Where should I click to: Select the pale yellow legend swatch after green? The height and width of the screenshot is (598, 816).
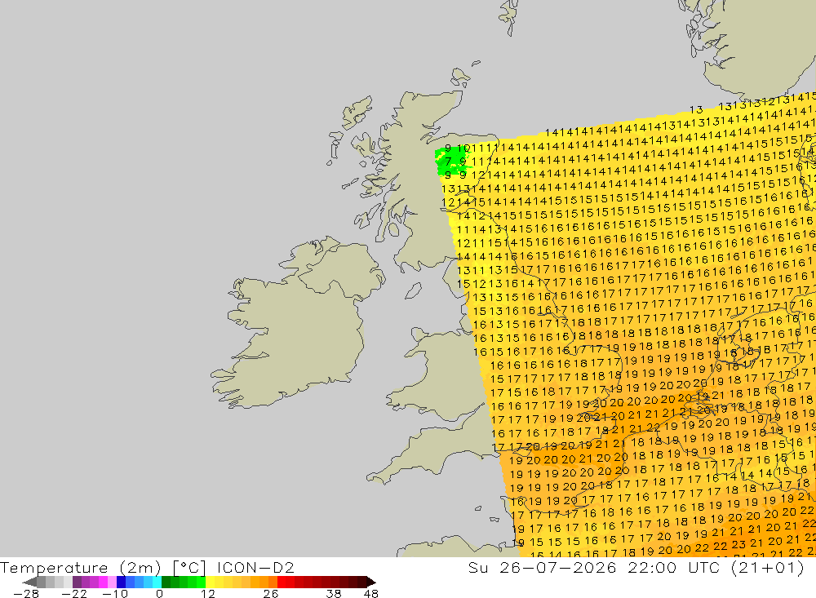pyautogui.click(x=210, y=582)
